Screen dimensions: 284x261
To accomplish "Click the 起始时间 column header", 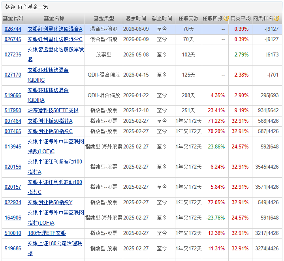I will pos(136,18).
